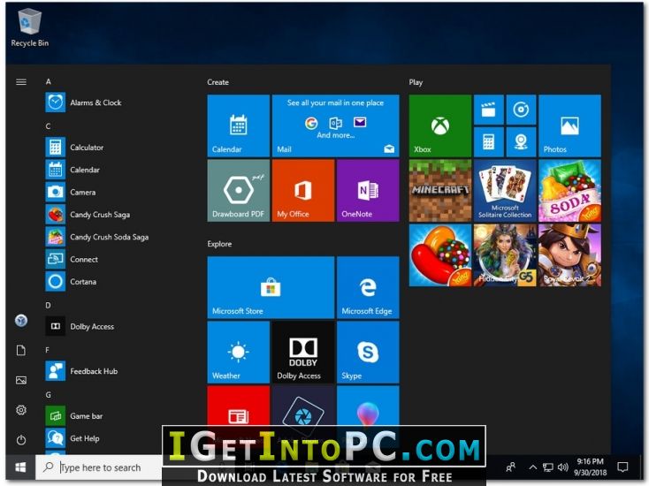
Task: Open the Camera app
Action: click(95, 192)
